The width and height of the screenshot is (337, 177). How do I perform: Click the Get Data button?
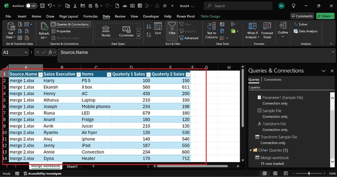(10, 31)
